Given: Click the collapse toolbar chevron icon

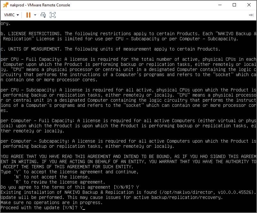Looking at the screenshot, I should click(251, 15).
